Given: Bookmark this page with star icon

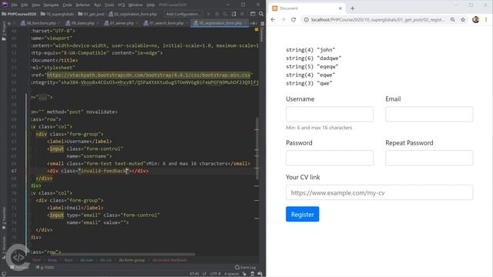Looking at the screenshot, I should [x=463, y=19].
